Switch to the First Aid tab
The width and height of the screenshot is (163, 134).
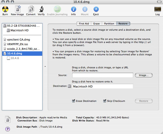coord(84,24)
